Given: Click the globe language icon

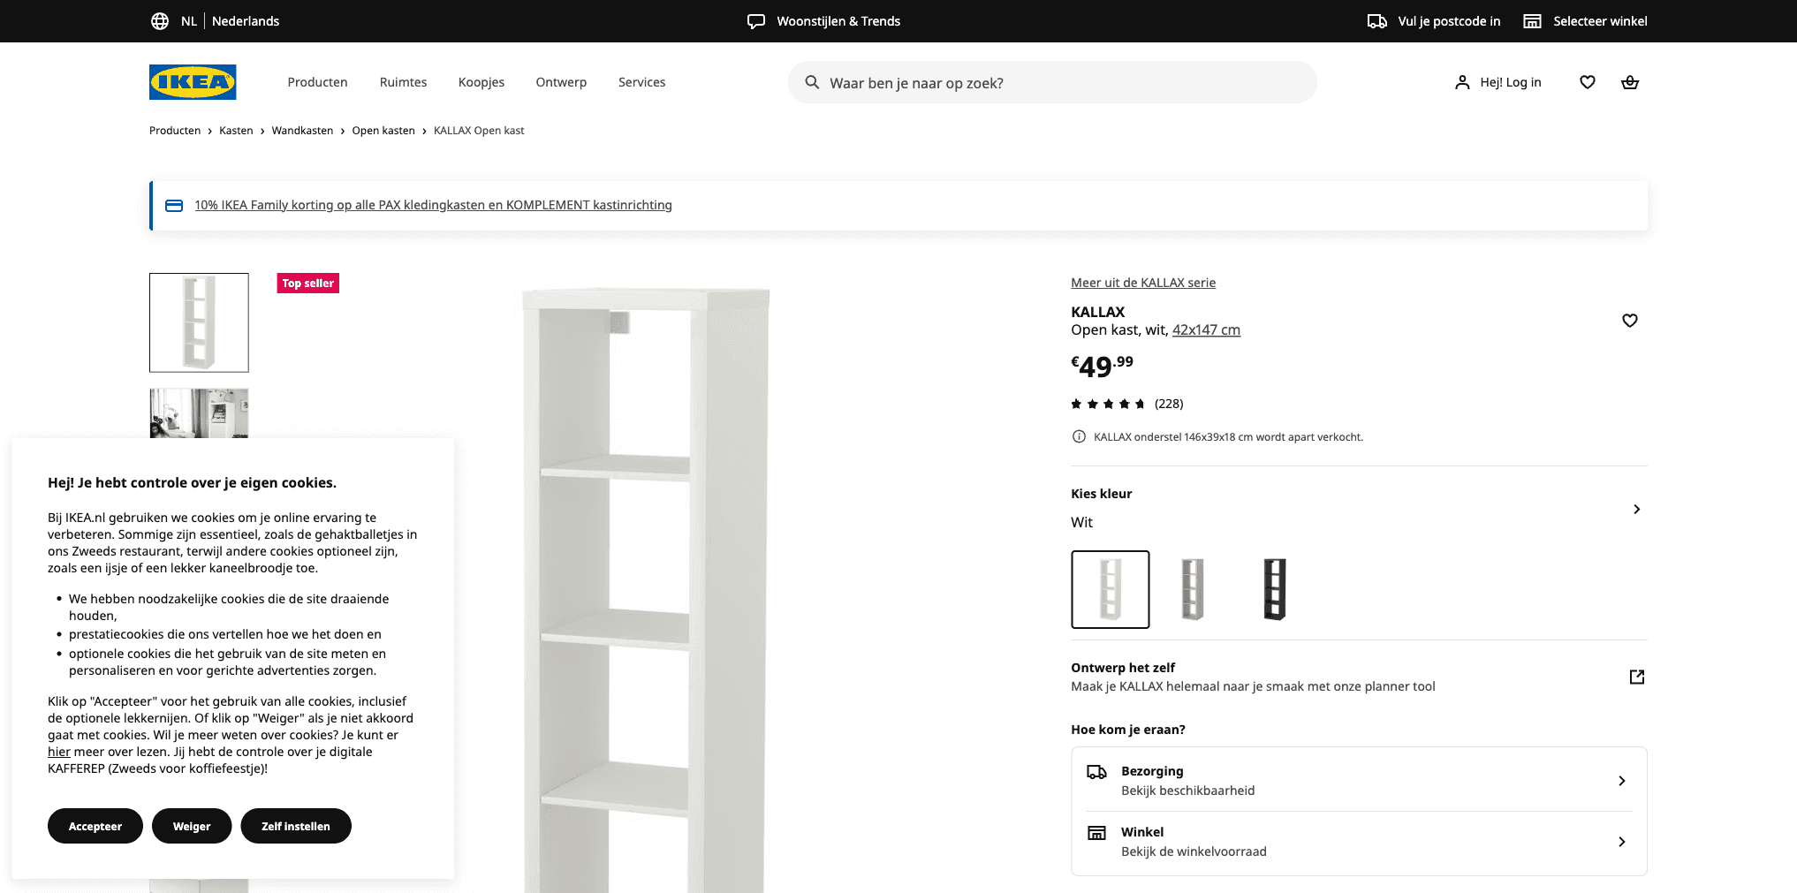Looking at the screenshot, I should pos(160,21).
